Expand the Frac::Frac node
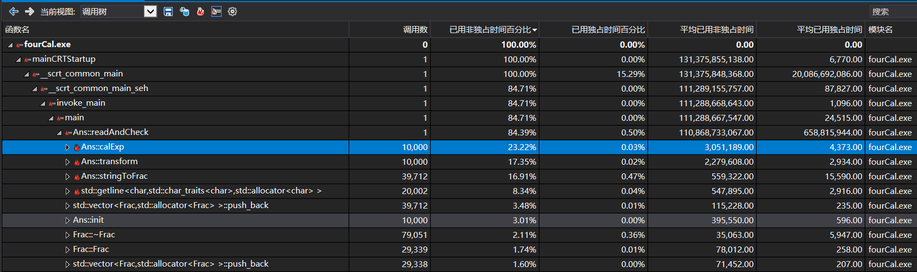The image size is (917, 272). [x=67, y=250]
